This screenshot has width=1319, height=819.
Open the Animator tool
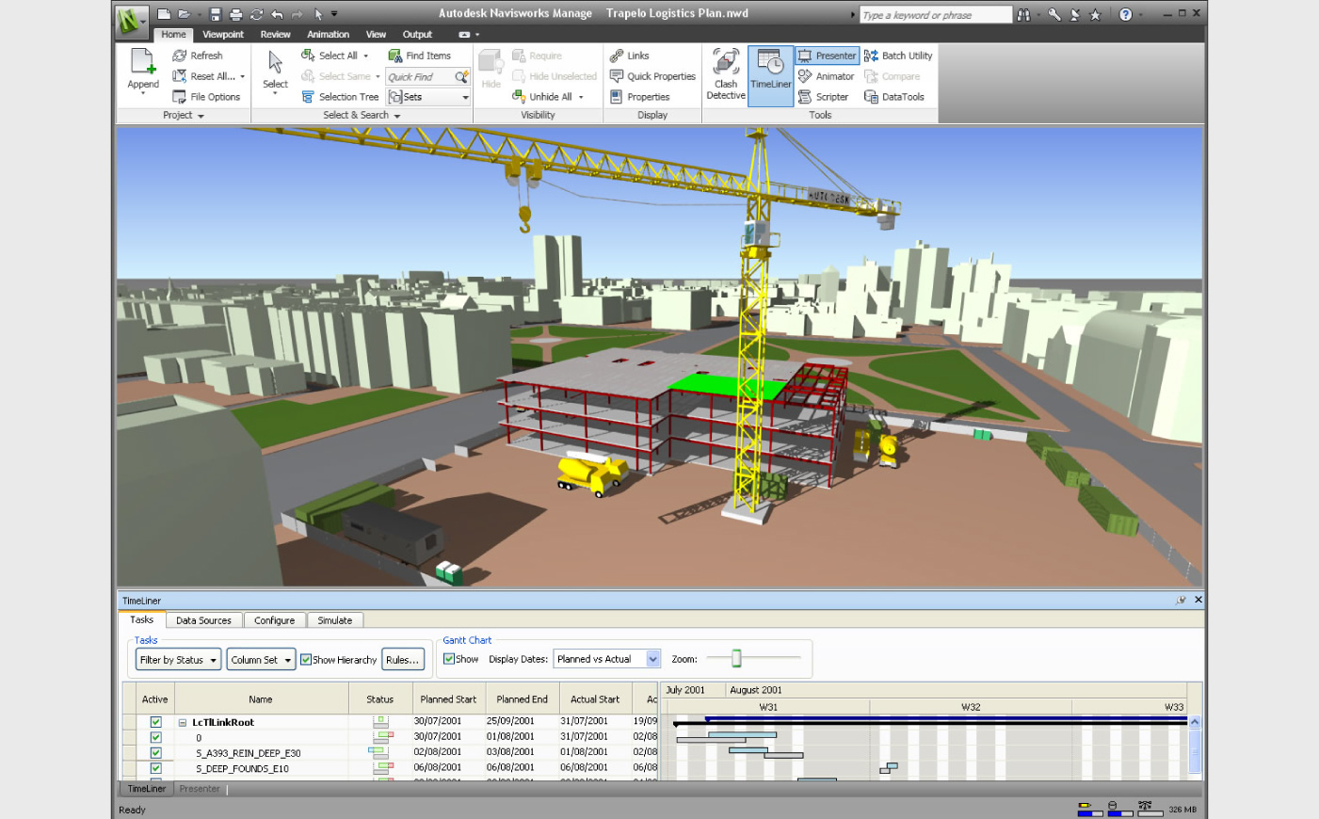(x=826, y=76)
